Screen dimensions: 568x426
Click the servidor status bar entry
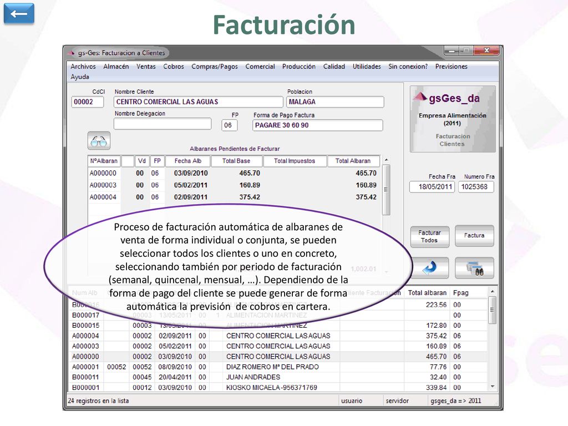tap(397, 400)
